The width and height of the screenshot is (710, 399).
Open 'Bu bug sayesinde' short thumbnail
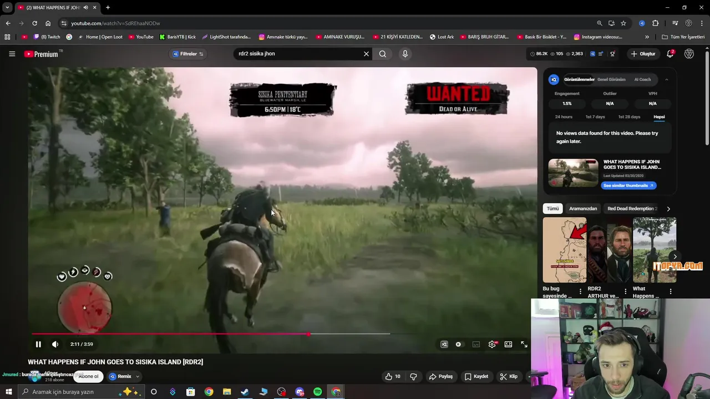[565, 250]
